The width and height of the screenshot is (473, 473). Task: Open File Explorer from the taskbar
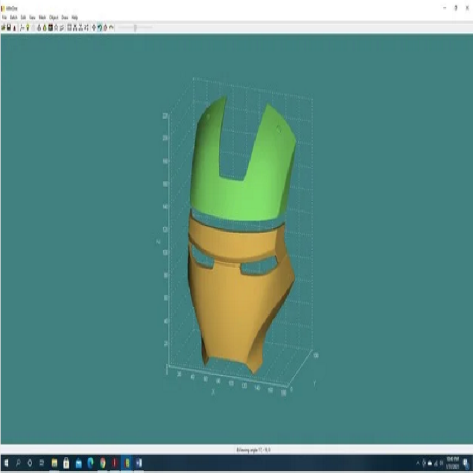54,462
